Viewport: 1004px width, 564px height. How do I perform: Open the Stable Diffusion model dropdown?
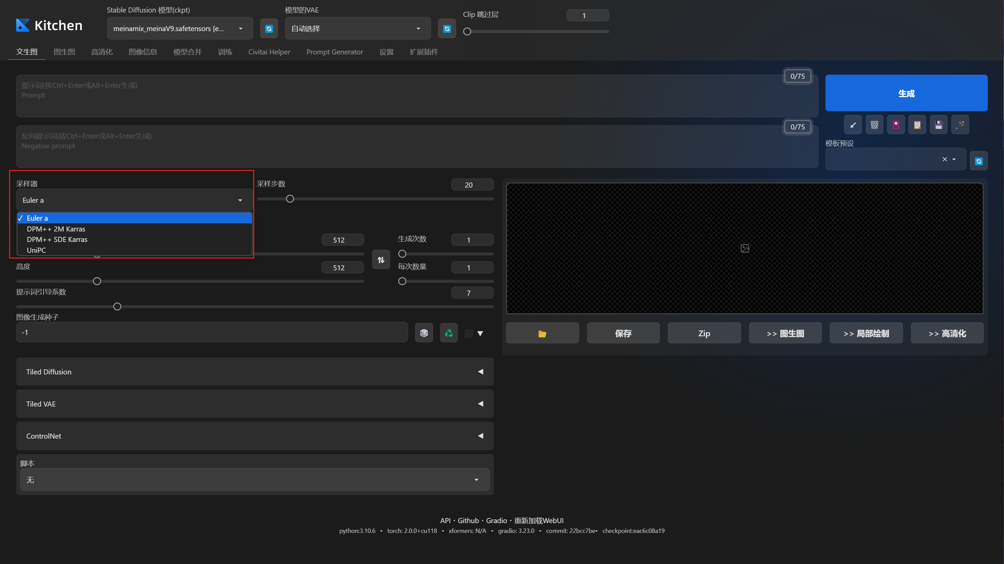pyautogui.click(x=180, y=28)
